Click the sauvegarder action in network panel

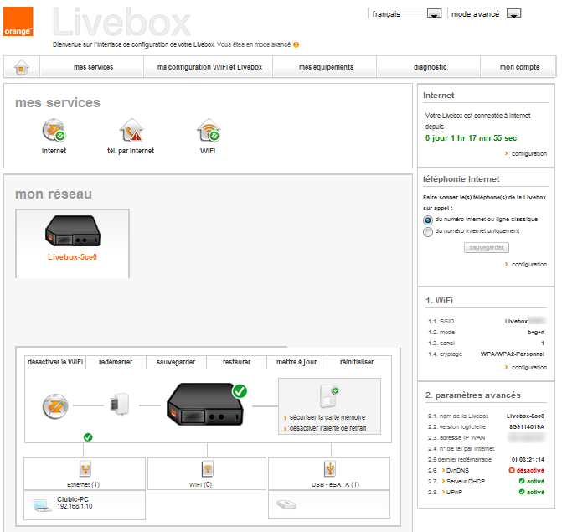[x=176, y=362]
